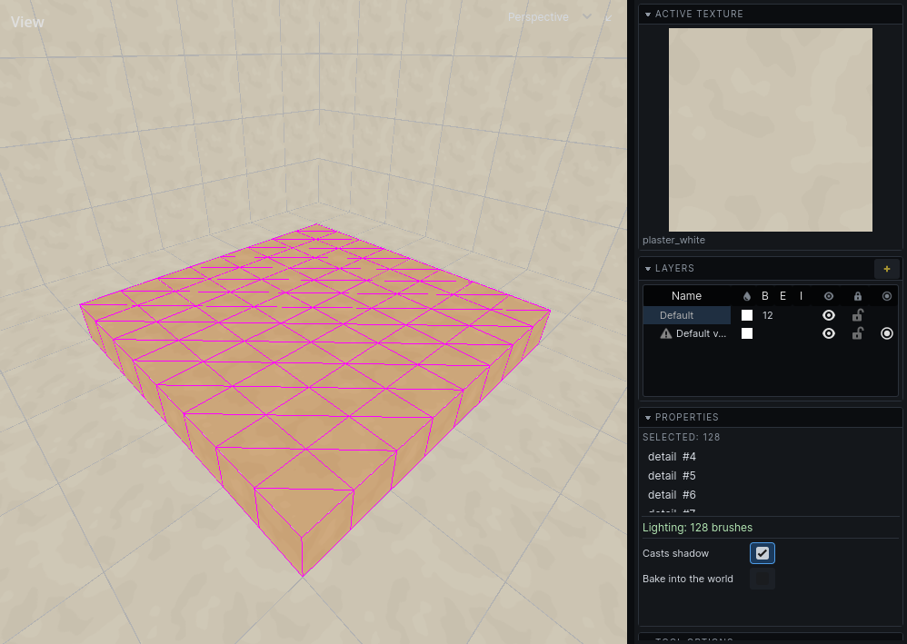Click the droplet color column header icon
This screenshot has width=907, height=644.
click(x=747, y=296)
